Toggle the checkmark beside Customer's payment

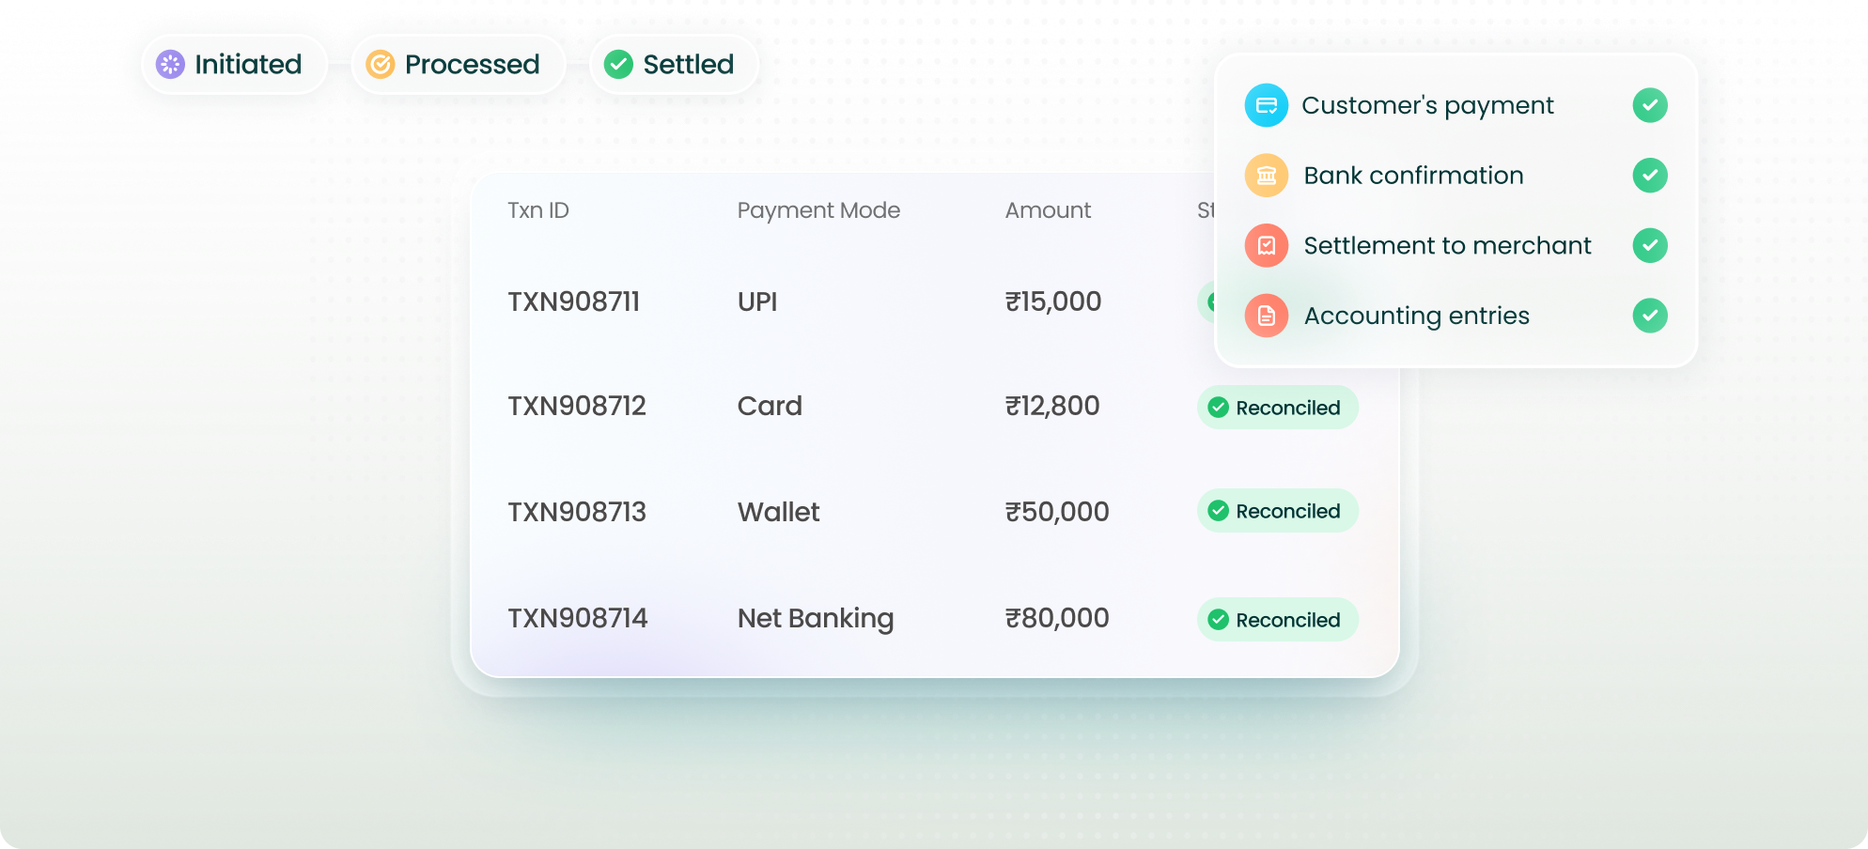(1650, 105)
